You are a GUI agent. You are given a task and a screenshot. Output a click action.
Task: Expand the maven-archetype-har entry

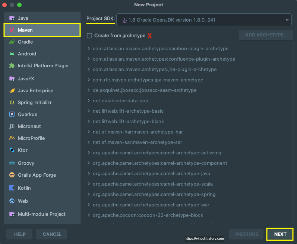tap(89, 132)
